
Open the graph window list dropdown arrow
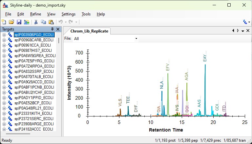243,31
